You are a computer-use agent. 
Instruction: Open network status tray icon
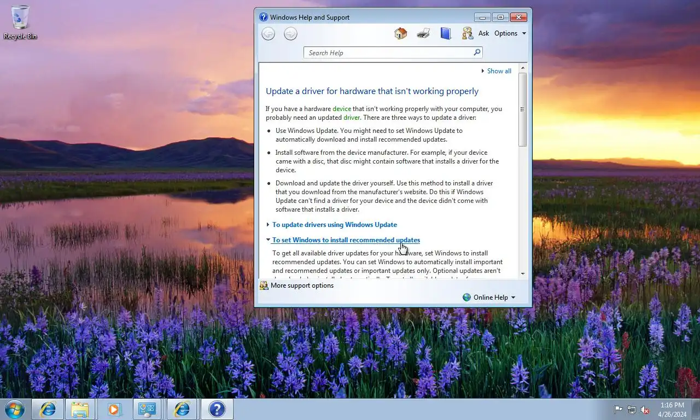click(x=632, y=410)
